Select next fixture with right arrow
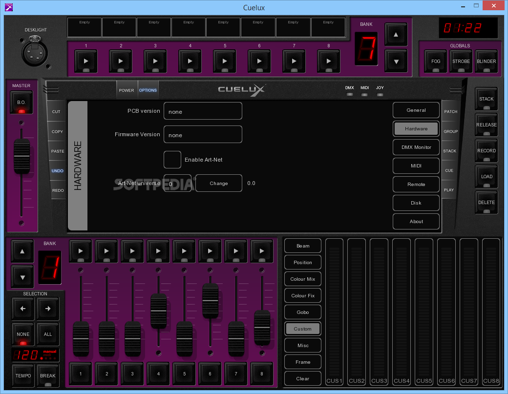Image resolution: width=508 pixels, height=394 pixels. click(48, 309)
